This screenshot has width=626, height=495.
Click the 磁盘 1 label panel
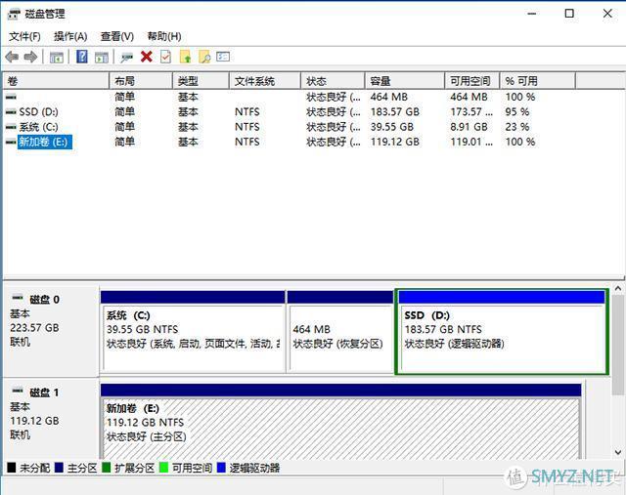[x=51, y=420]
